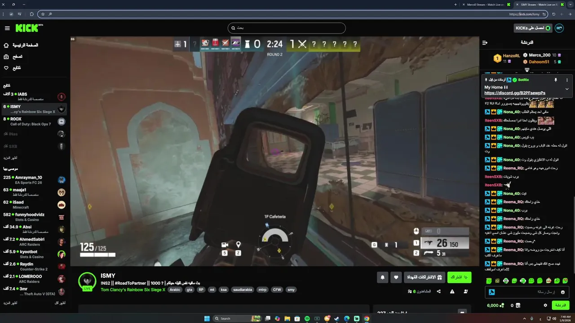575x323 pixels.
Task: View 6,000 channel points balance
Action: coord(495,305)
